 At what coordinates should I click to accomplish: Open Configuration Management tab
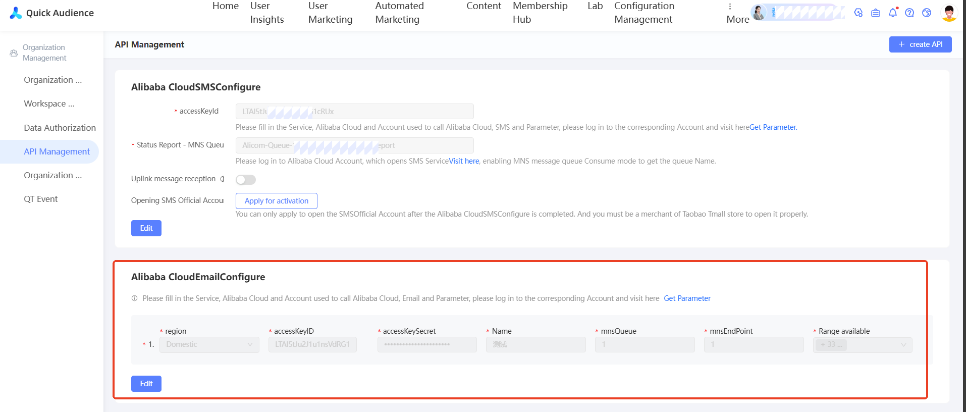coord(644,13)
